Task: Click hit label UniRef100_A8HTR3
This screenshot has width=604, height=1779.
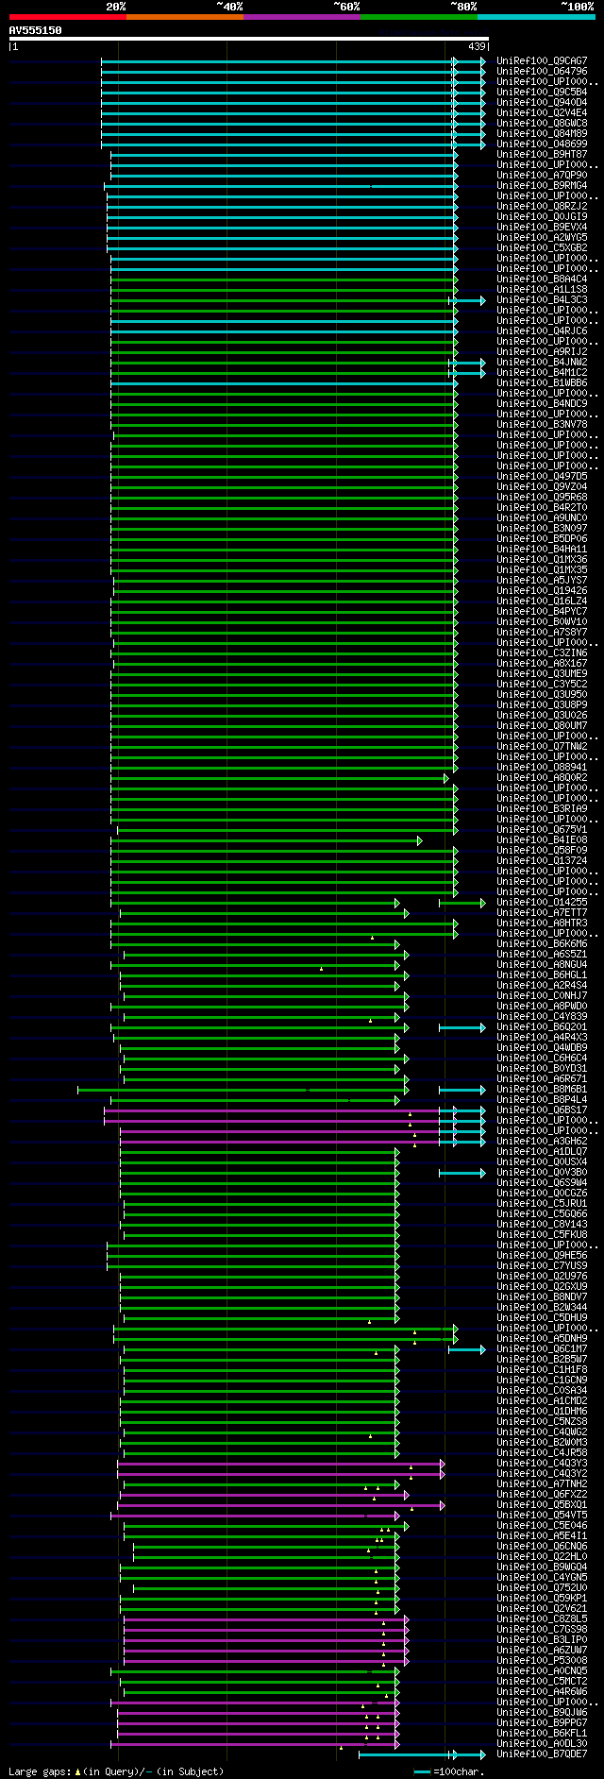Action: [542, 923]
